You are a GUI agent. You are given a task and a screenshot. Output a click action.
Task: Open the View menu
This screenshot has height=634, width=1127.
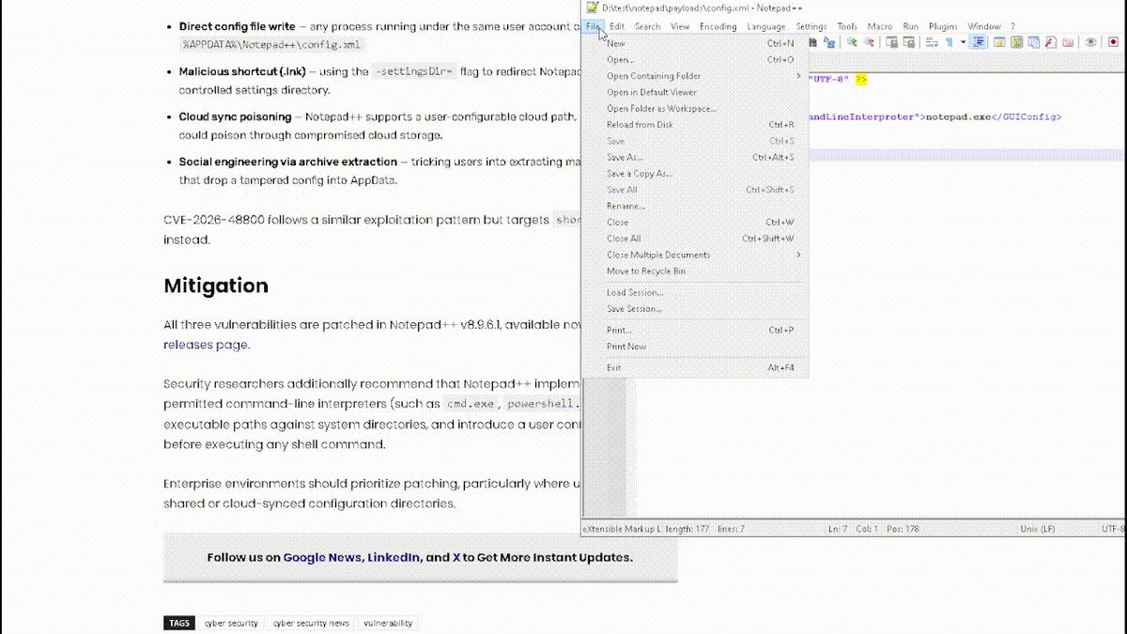tap(680, 26)
